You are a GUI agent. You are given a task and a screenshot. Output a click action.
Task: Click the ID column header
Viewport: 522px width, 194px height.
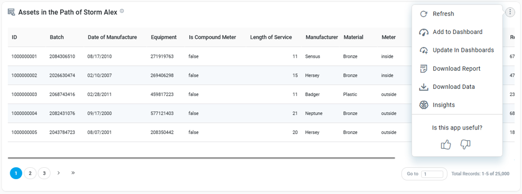tap(14, 37)
